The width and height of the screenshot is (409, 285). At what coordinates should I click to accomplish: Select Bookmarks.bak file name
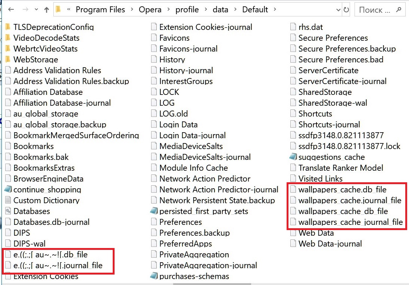tap(41, 157)
